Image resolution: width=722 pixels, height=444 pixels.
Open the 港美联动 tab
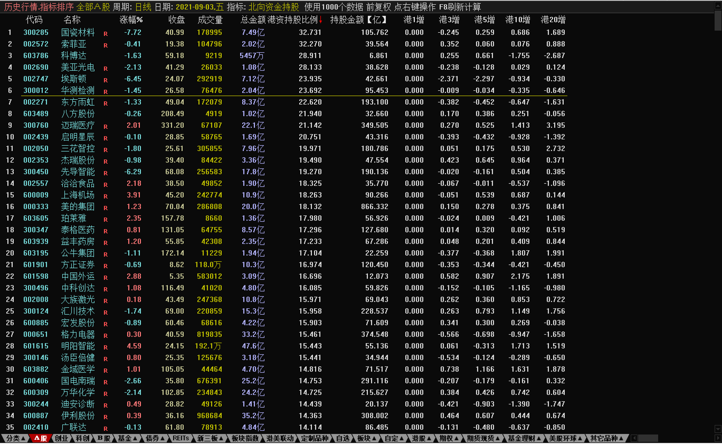[280, 438]
